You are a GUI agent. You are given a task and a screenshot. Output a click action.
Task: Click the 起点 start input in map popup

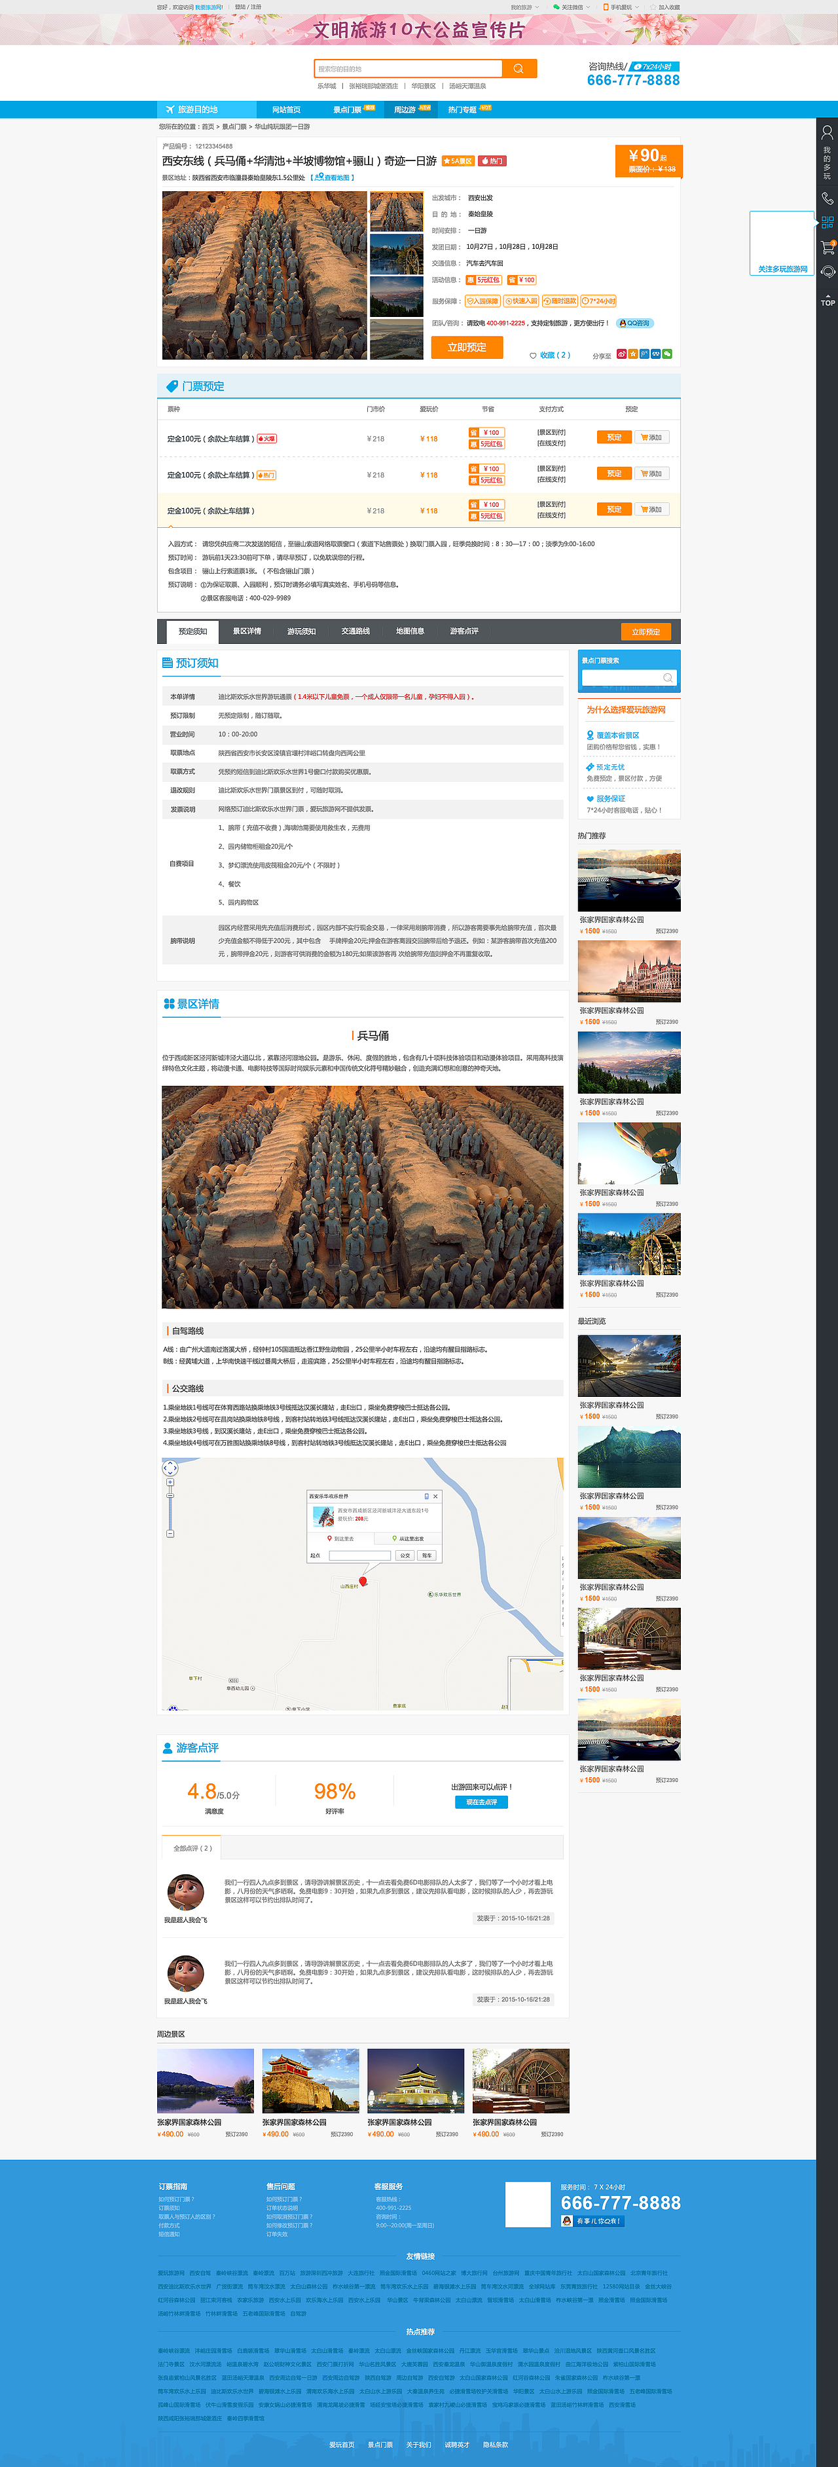(x=359, y=1555)
